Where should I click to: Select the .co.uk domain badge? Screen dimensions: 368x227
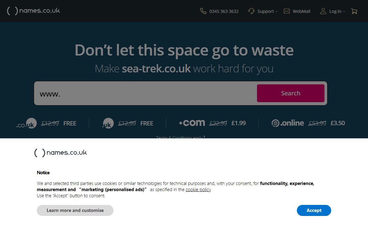coord(27,123)
